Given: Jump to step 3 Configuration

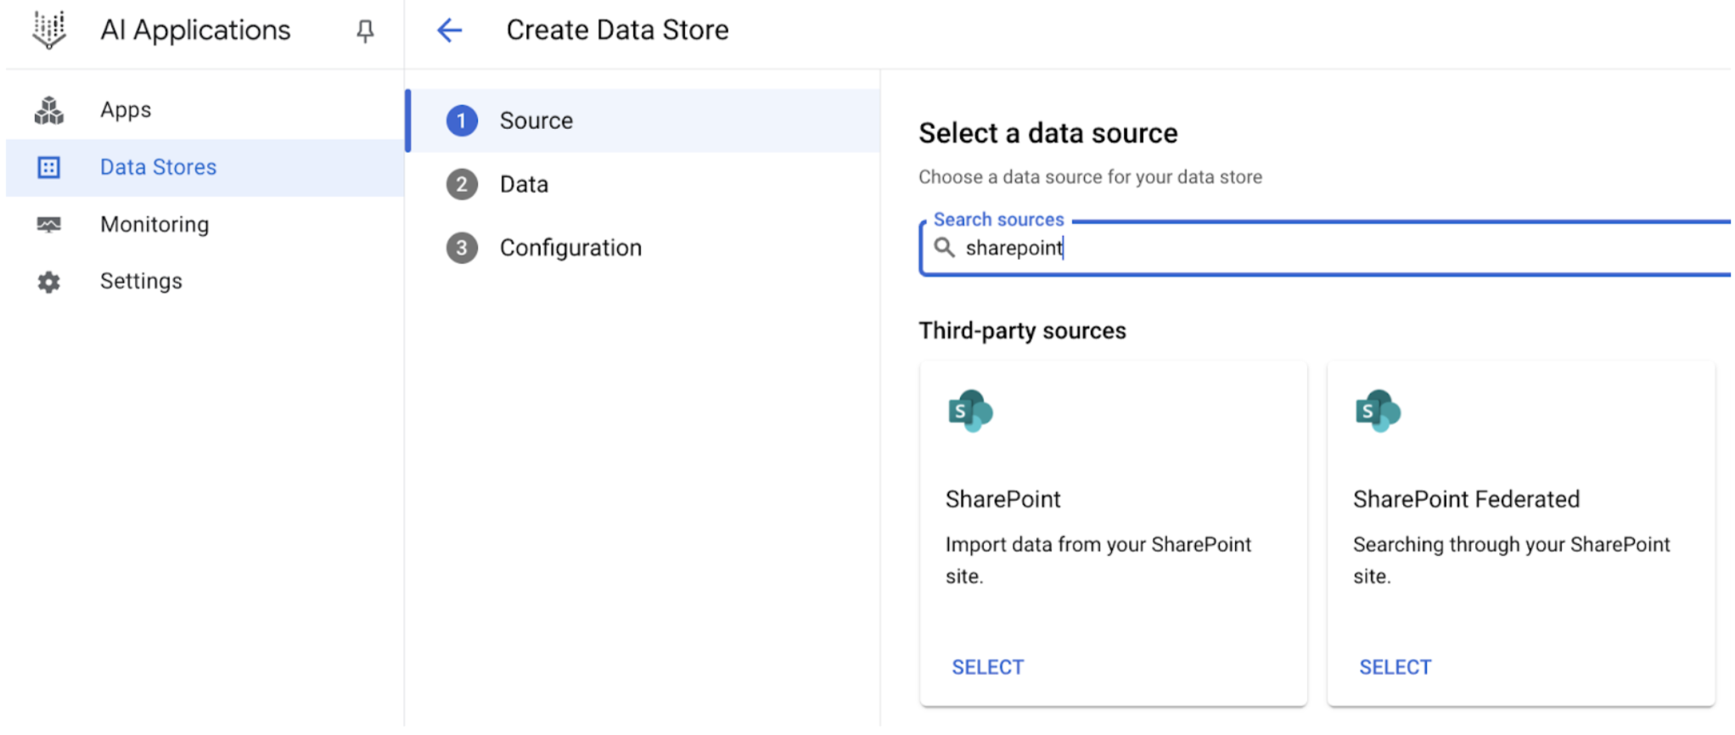Looking at the screenshot, I should tap(570, 248).
